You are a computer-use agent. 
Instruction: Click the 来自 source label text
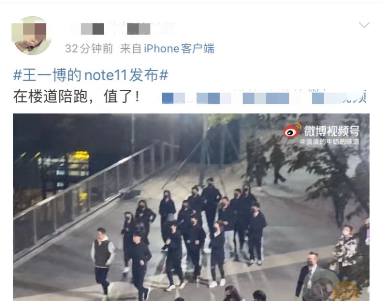tap(130, 49)
